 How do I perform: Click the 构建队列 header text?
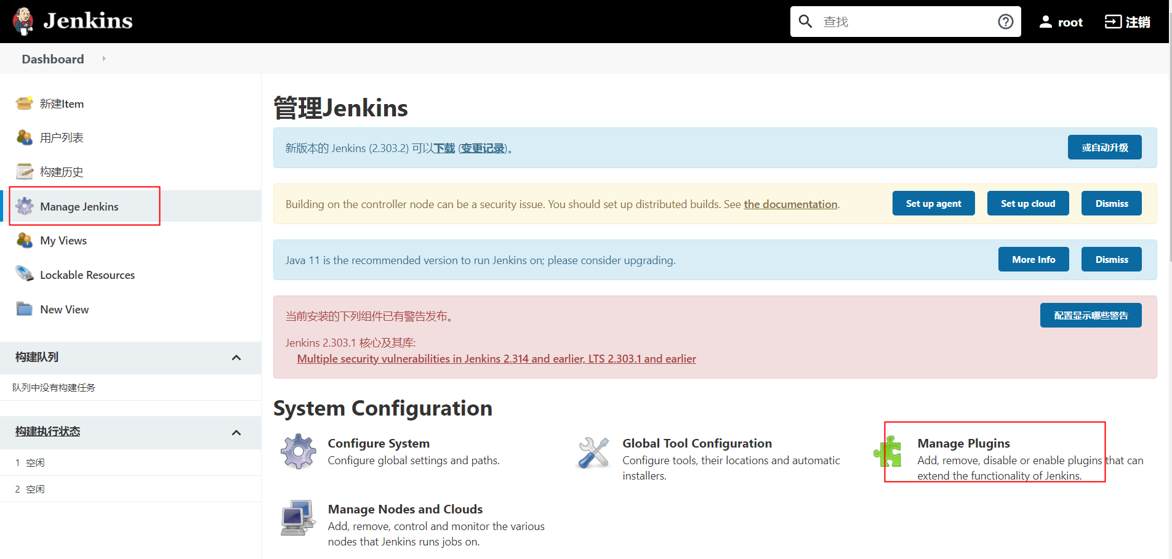[x=37, y=357]
